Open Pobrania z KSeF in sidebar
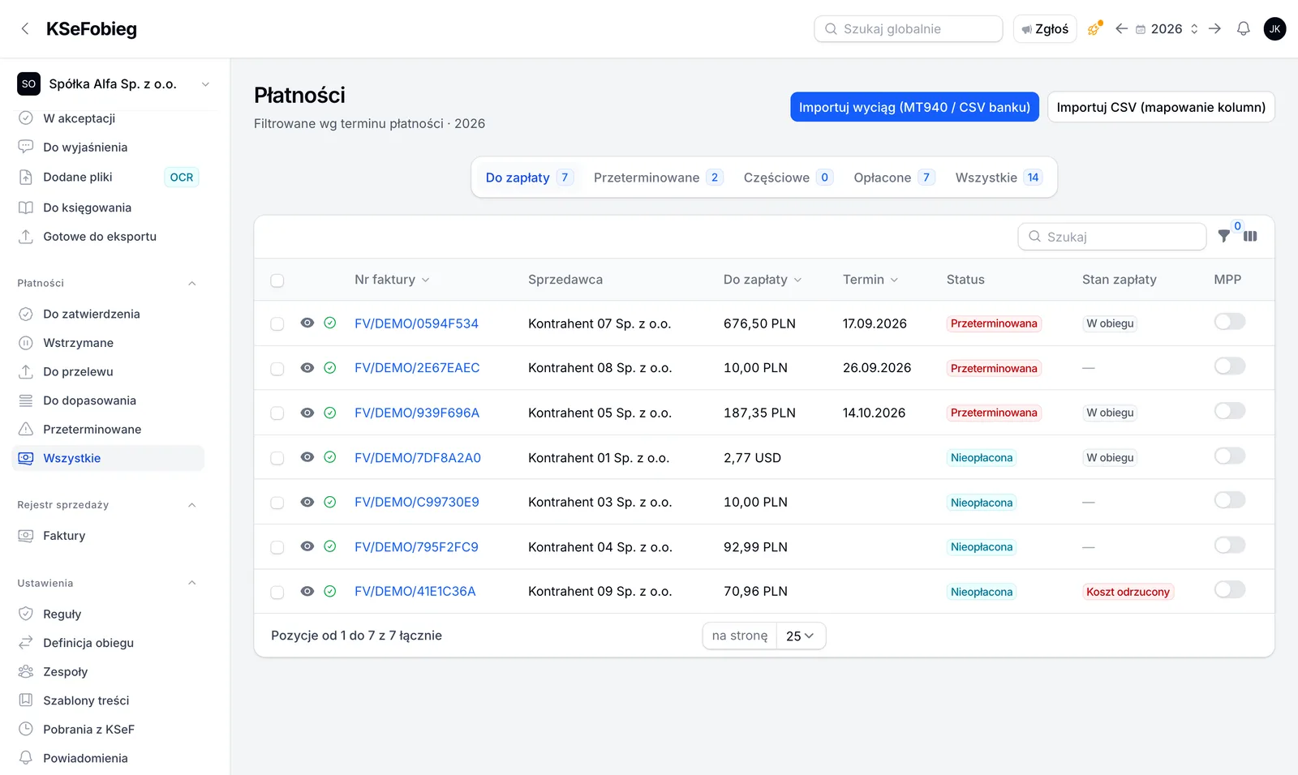1298x775 pixels. pyautogui.click(x=108, y=730)
